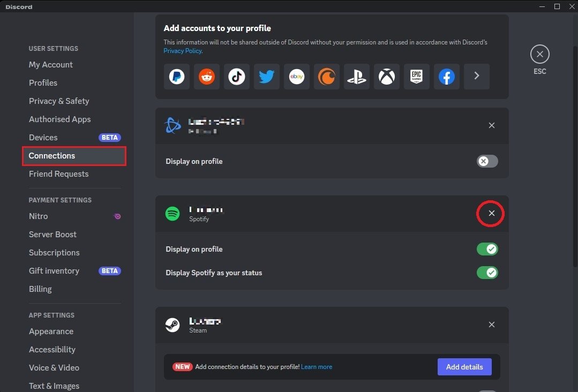Image resolution: width=578 pixels, height=392 pixels.
Task: Connect a PayPal account
Action: pos(177,77)
